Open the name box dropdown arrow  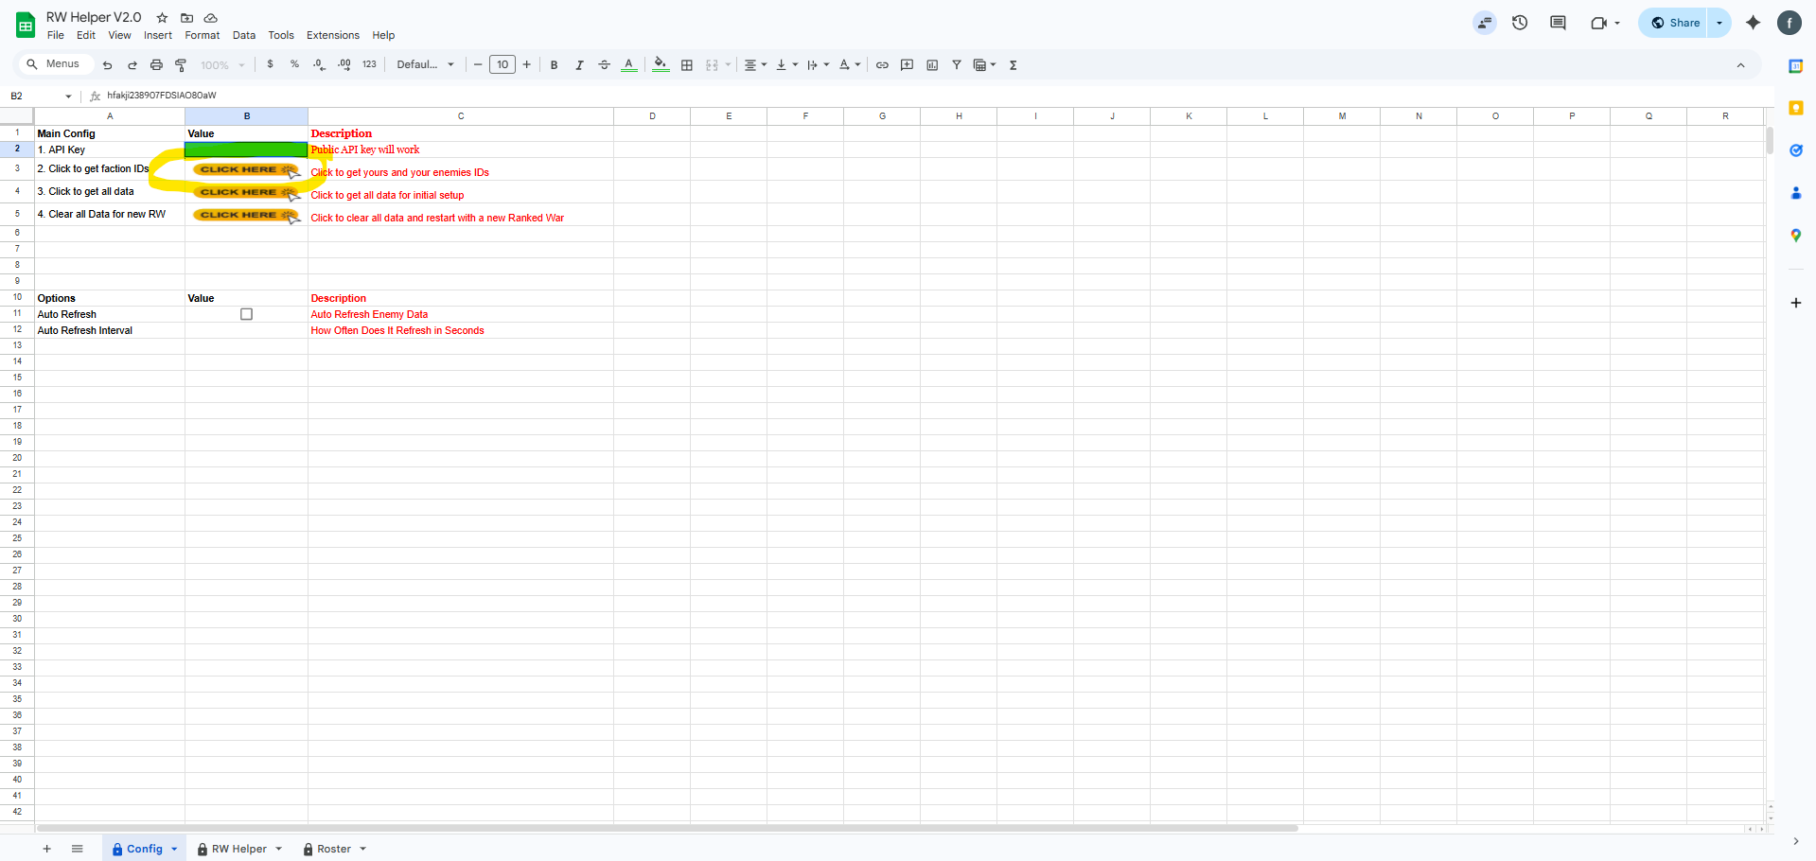[68, 97]
